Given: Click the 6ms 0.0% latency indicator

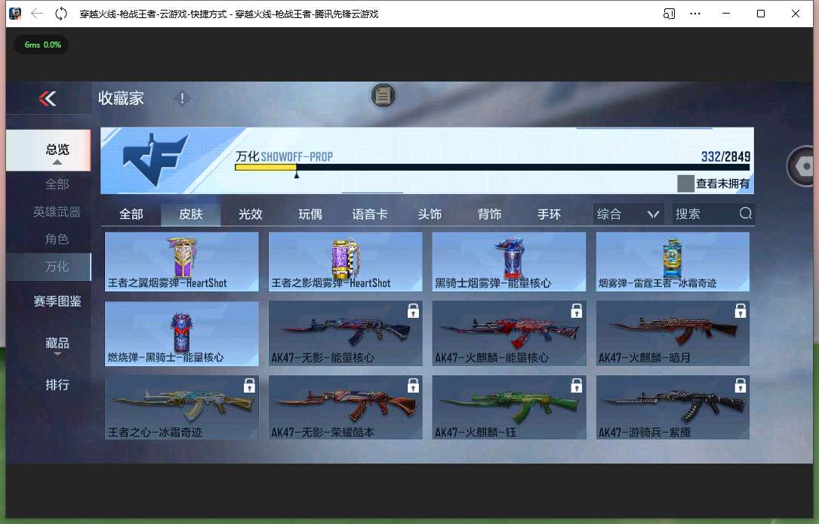Looking at the screenshot, I should [42, 45].
